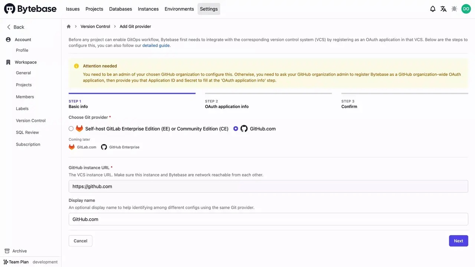
Task: Open Version Control in the sidebar
Action: (x=30, y=120)
